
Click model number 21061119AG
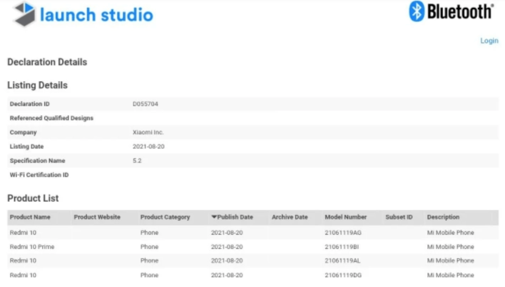point(343,232)
